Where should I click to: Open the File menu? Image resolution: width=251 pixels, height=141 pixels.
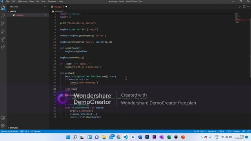click(7, 2)
